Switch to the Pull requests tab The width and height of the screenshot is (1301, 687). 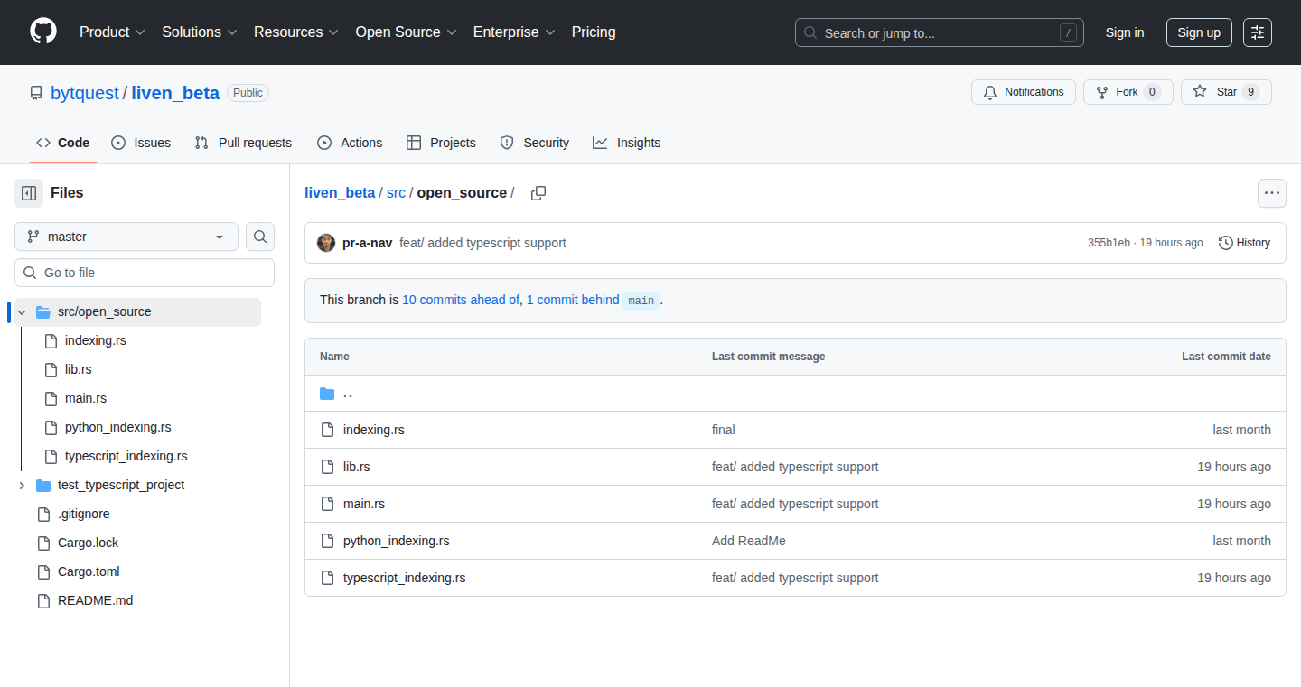point(243,143)
